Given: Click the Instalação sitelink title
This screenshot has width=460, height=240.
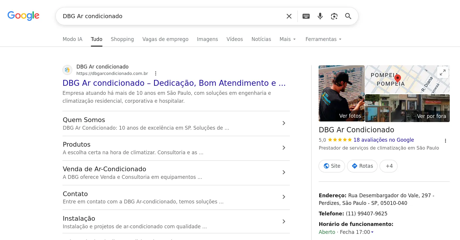Looking at the screenshot, I should 79,218.
